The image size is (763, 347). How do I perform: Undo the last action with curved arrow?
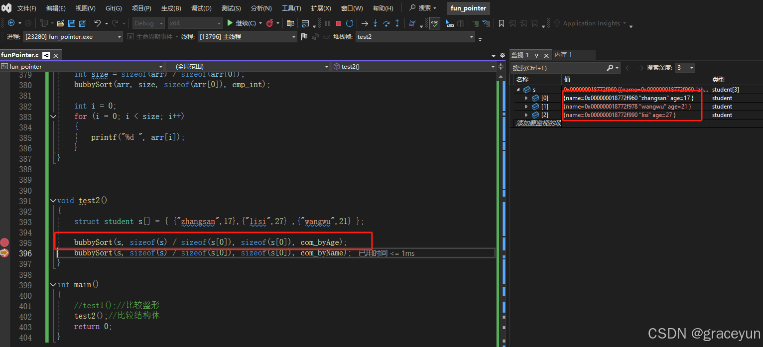[x=98, y=23]
